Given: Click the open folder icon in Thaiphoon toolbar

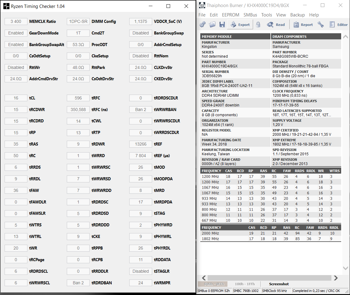Looking at the screenshot, I should tap(212, 25).
